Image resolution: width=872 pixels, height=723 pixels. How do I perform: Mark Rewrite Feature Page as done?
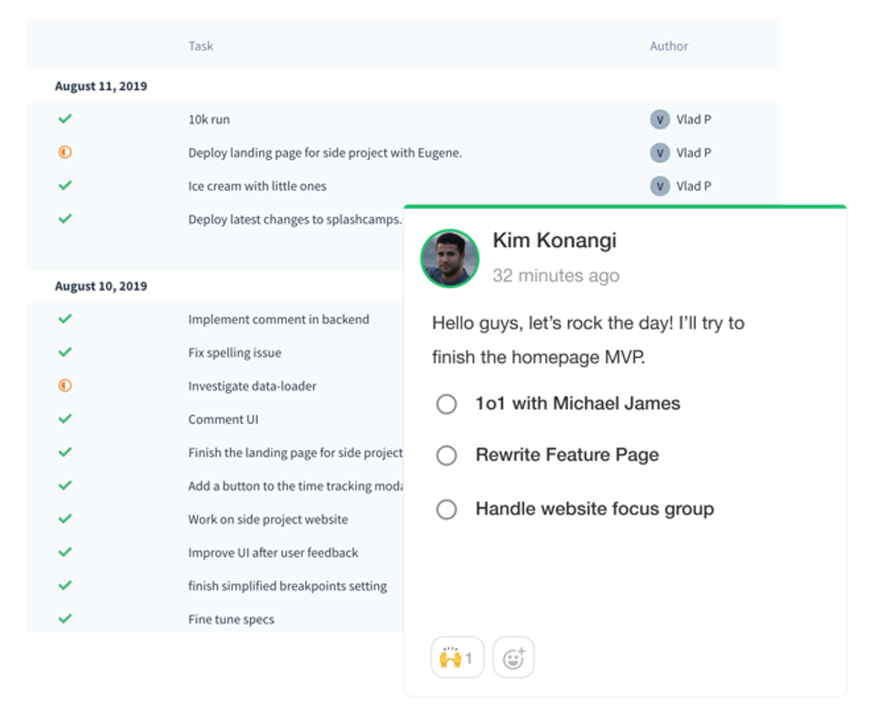click(446, 455)
